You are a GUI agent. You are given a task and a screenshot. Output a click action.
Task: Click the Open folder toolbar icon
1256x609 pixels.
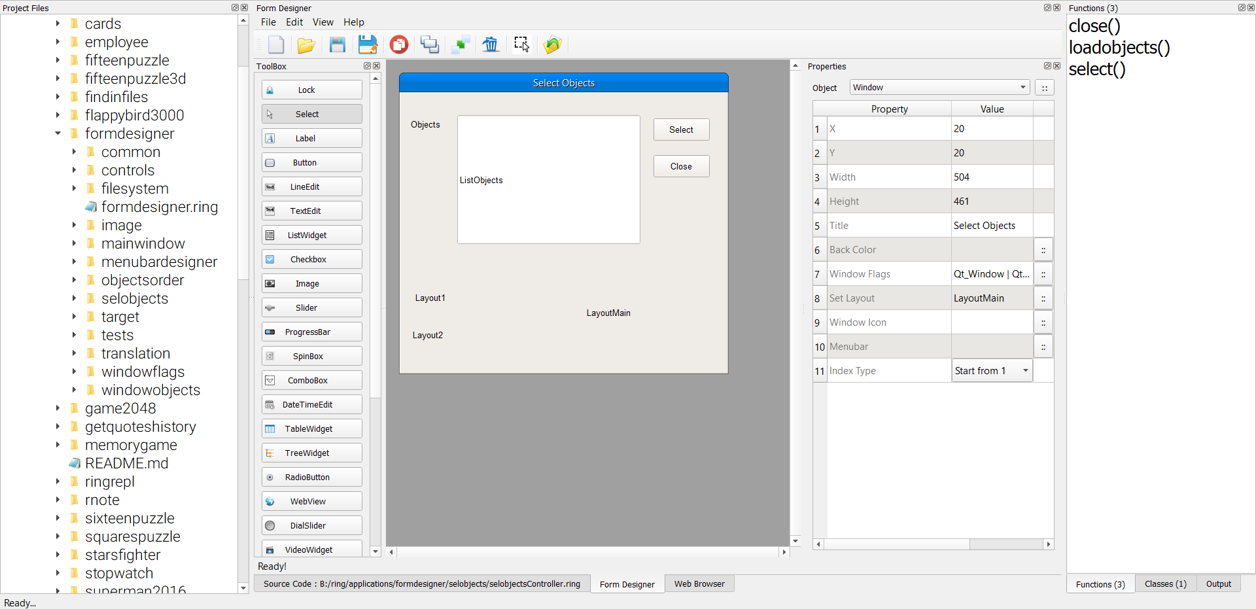pyautogui.click(x=306, y=44)
